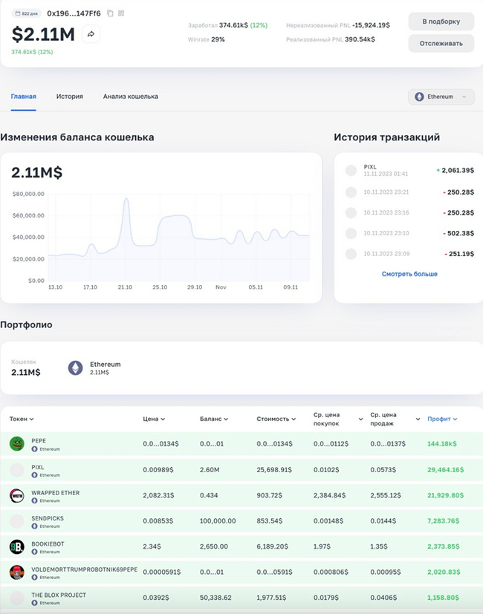Image resolution: width=483 pixels, height=614 pixels.
Task: Sort the table by the Токен column
Action: point(22,419)
